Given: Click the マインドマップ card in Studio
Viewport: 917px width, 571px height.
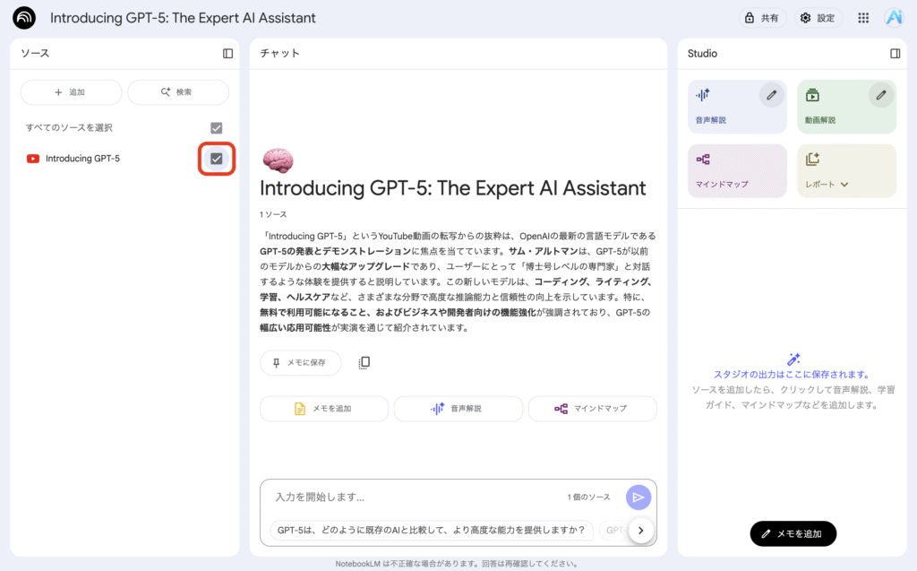Looking at the screenshot, I should point(737,171).
